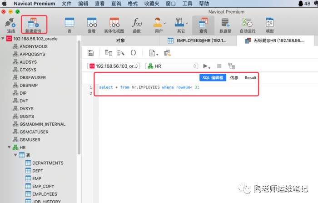Select the GSMCATUSER schema
The height and width of the screenshot is (203, 318).
[34, 132]
